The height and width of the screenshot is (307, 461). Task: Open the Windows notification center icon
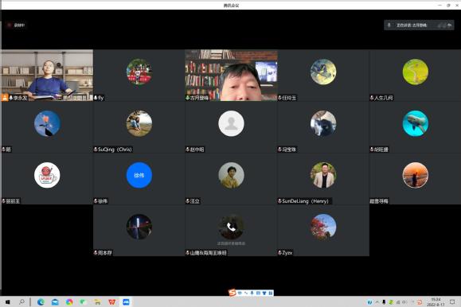click(452, 301)
